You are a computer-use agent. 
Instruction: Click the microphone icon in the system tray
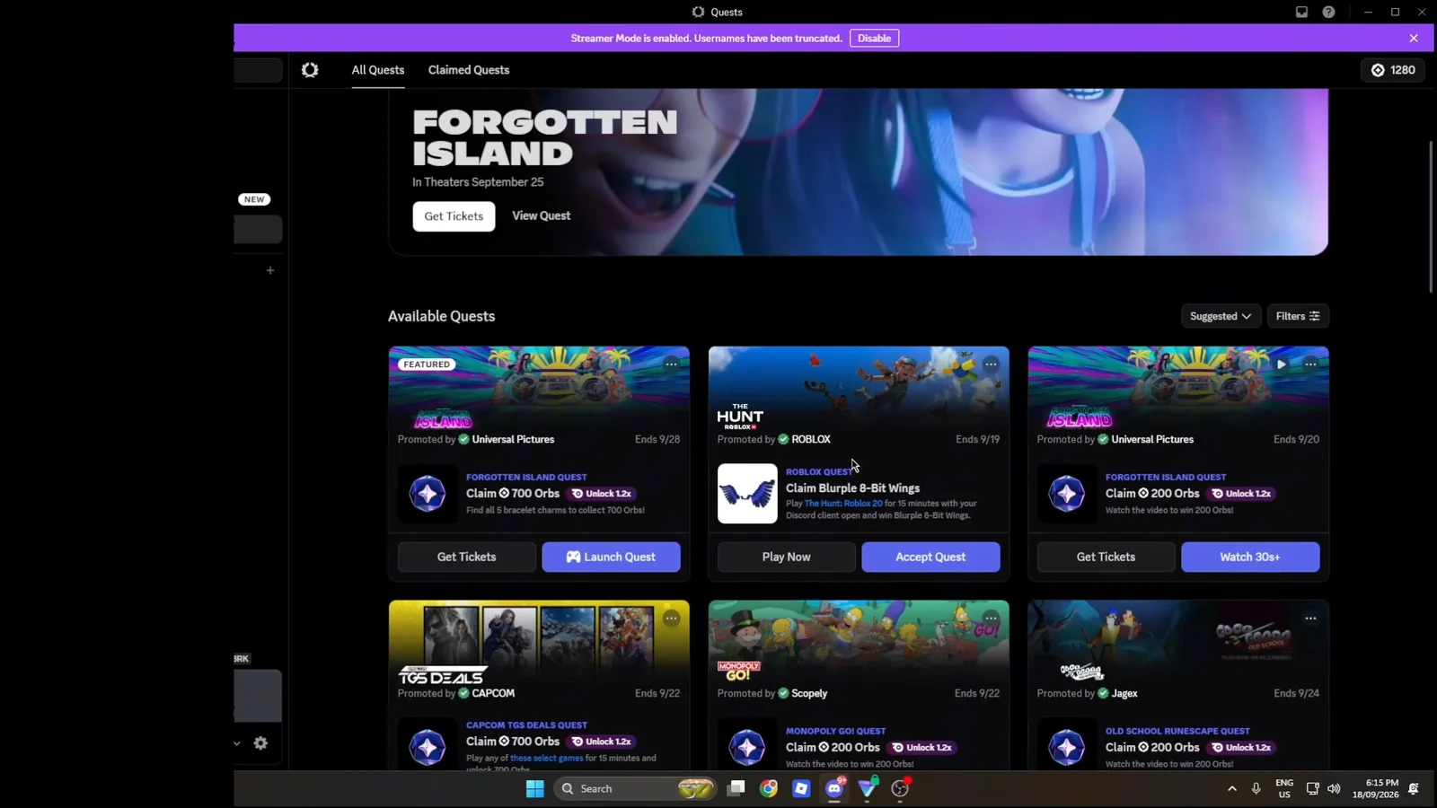(1256, 788)
